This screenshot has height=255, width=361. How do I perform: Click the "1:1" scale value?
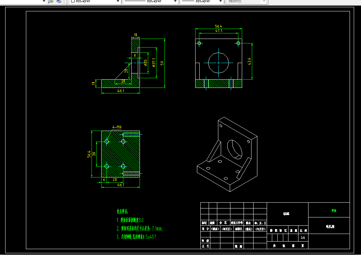303,238
